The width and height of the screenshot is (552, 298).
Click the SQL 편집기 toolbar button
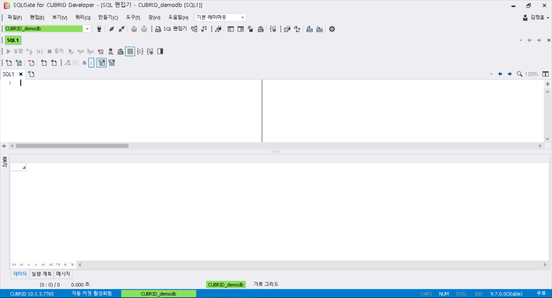(x=171, y=29)
